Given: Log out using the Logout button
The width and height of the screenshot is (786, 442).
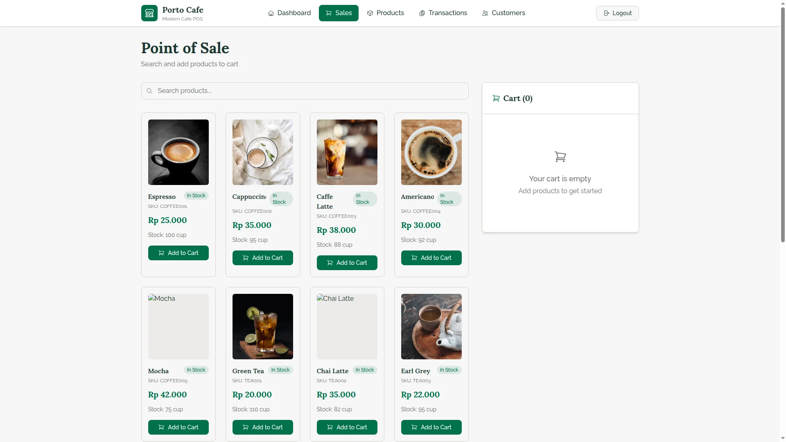Looking at the screenshot, I should [x=617, y=13].
